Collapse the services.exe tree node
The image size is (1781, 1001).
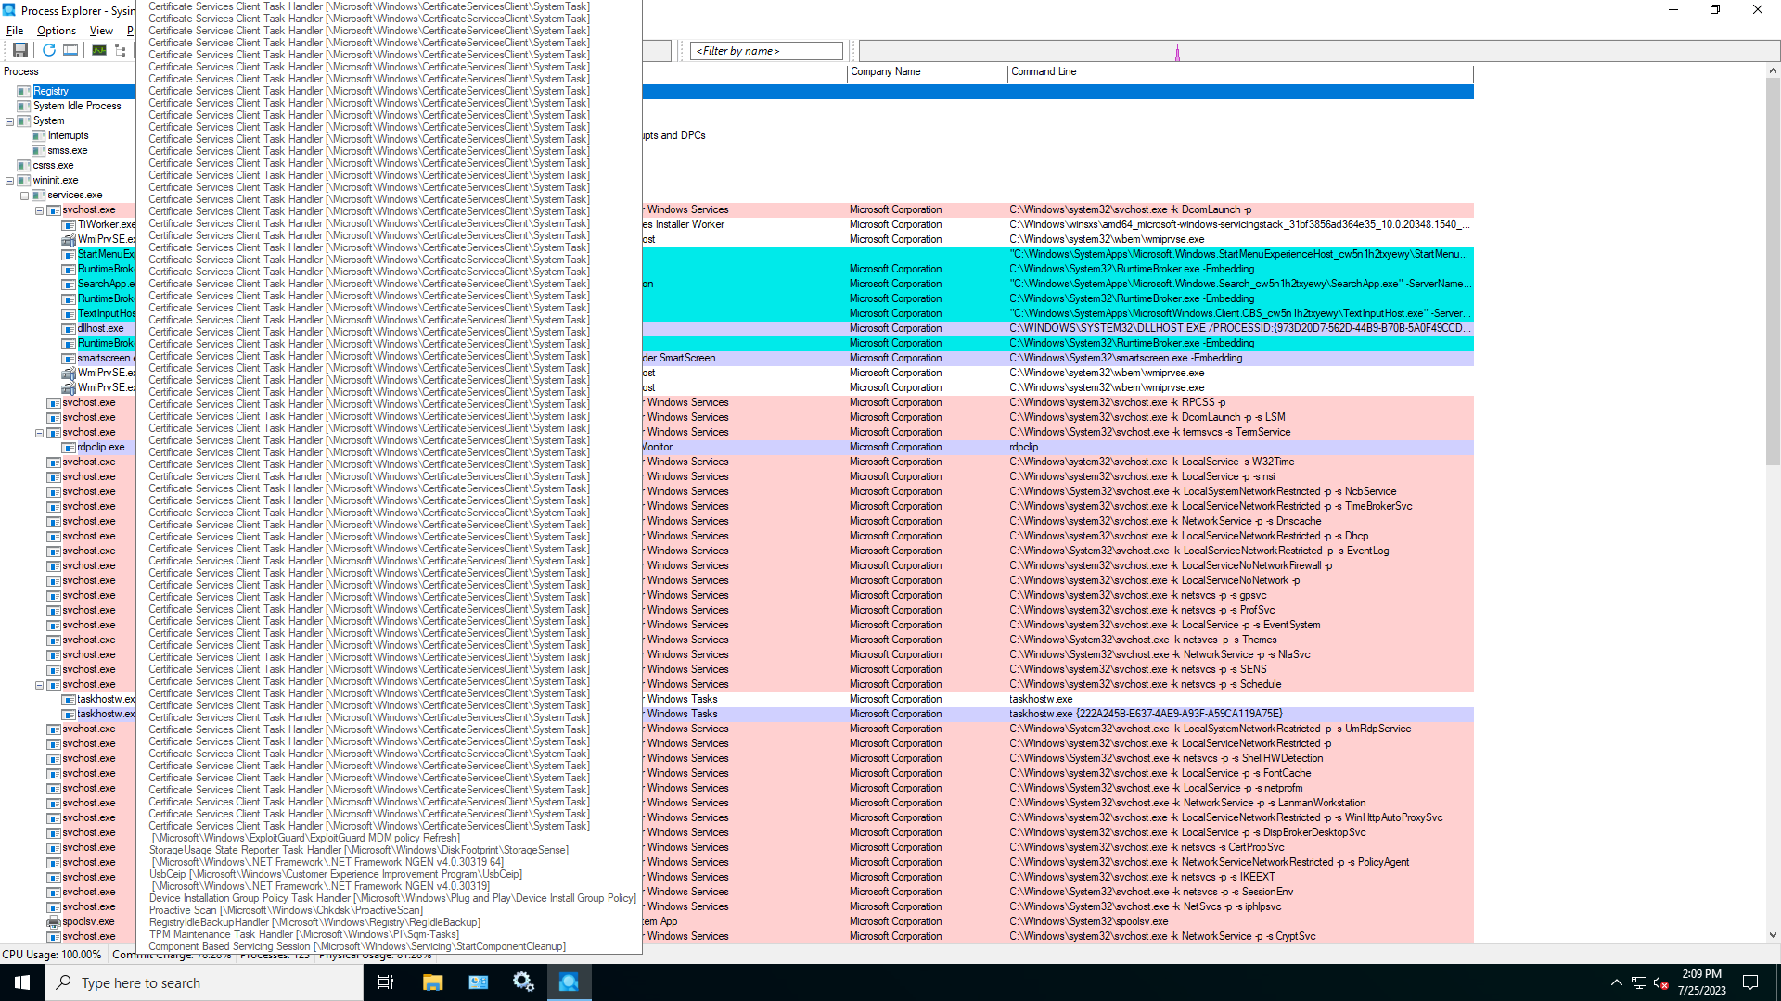pos(25,196)
